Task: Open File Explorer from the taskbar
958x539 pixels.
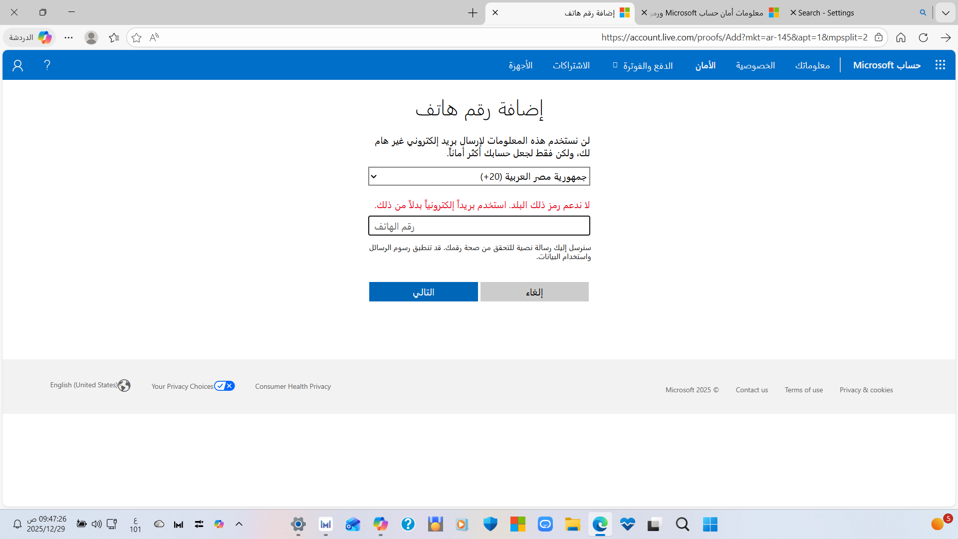Action: [x=573, y=524]
